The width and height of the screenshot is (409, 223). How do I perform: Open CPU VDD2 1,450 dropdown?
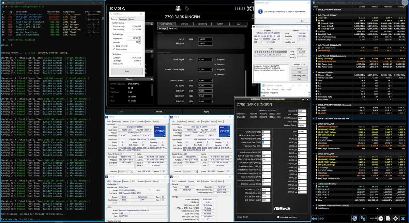pyautogui.click(x=205, y=86)
